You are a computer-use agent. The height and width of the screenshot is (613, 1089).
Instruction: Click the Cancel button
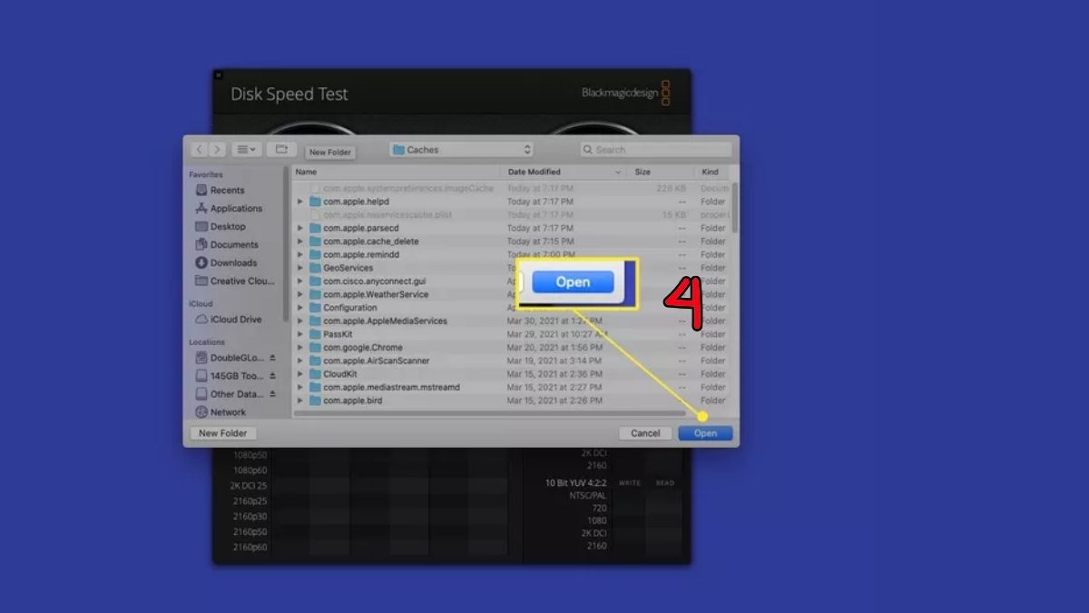click(645, 433)
